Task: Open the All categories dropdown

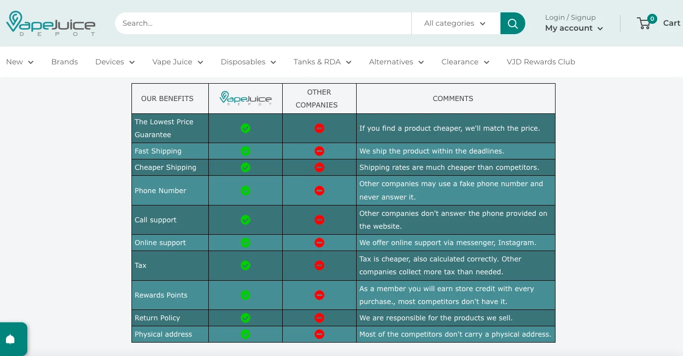Action: point(455,23)
